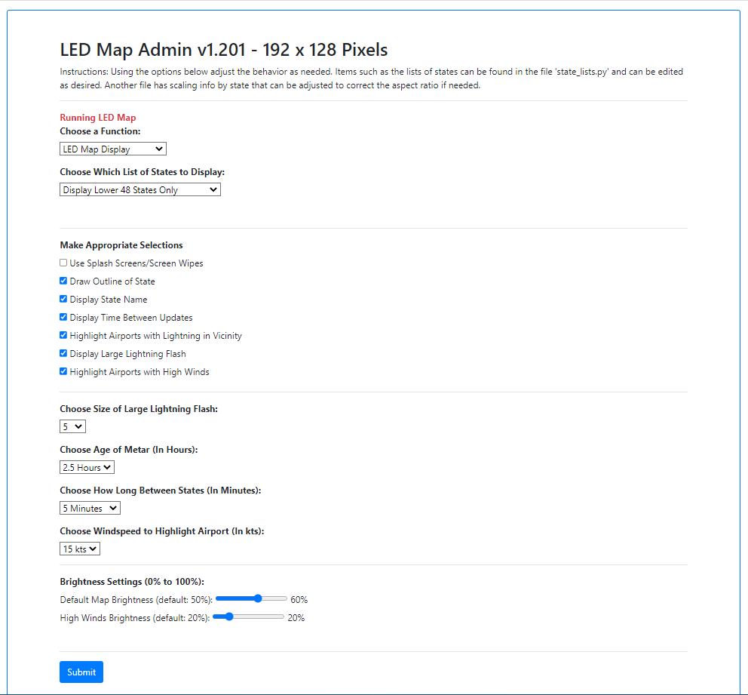This screenshot has width=748, height=695.
Task: Click the Submit button
Action: tap(81, 672)
